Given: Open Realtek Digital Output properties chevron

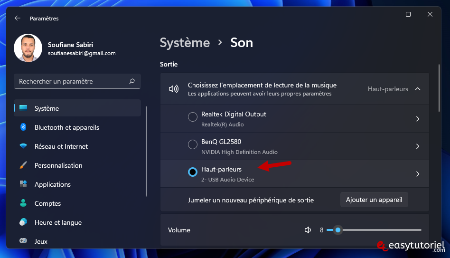Looking at the screenshot, I should click(x=418, y=119).
